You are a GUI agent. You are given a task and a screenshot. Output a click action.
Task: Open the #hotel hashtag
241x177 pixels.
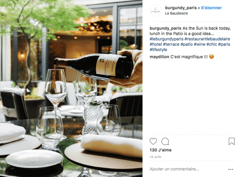[x=156, y=44]
